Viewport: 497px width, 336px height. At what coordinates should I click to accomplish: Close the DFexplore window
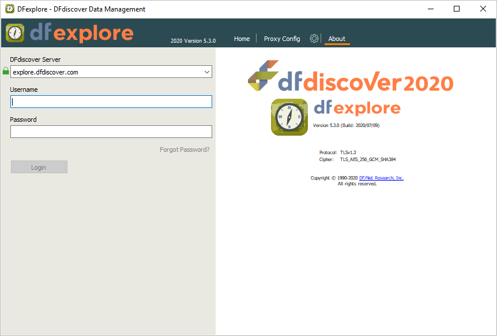point(483,9)
